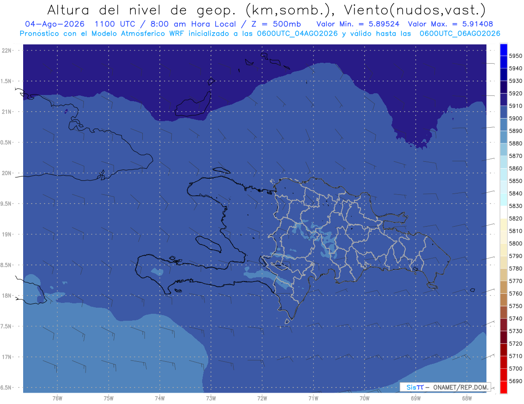Click the legend value 5920
Image resolution: width=524 pixels, height=404 pixels.
click(516, 93)
